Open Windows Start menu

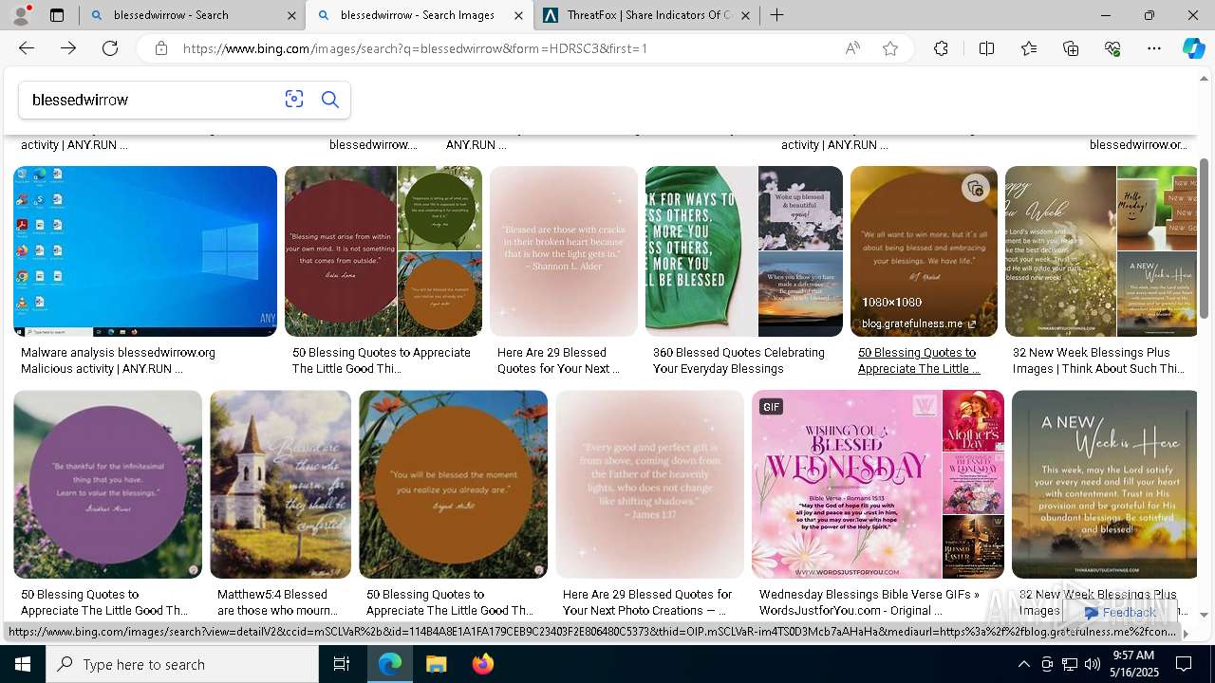22,664
